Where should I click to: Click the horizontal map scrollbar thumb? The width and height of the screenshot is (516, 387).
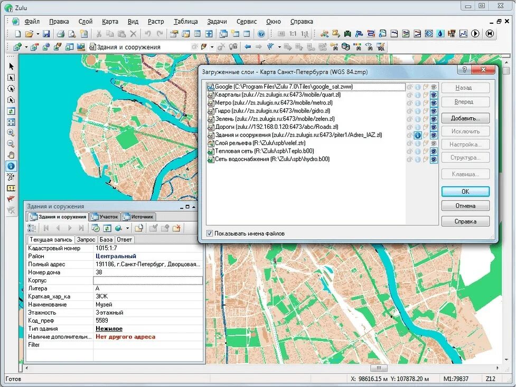click(379, 368)
